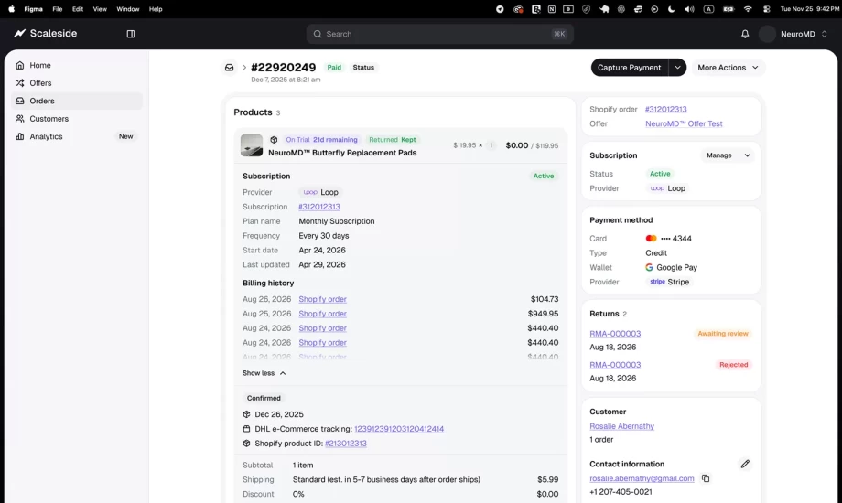Open Shopify order #312012313 link in sidebar card
The width and height of the screenshot is (842, 503).
point(666,109)
